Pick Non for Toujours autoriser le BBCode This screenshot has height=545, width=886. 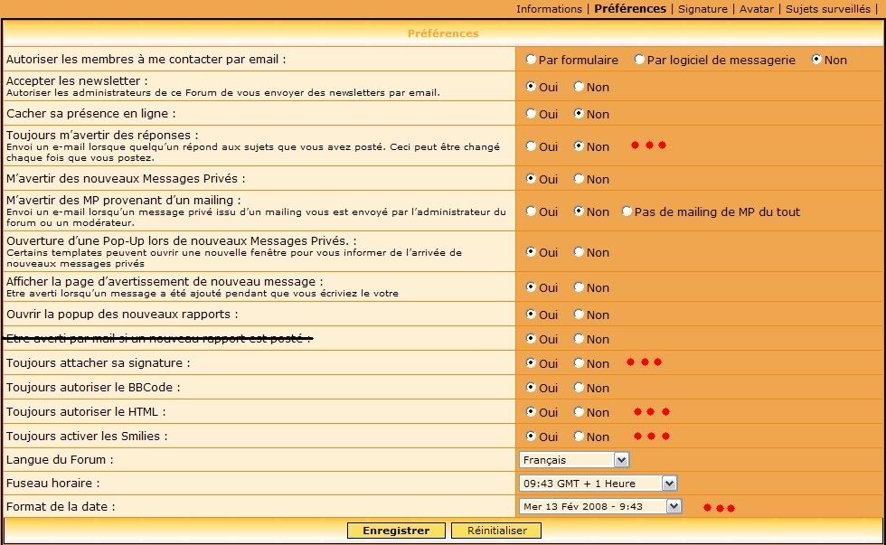[x=579, y=388]
